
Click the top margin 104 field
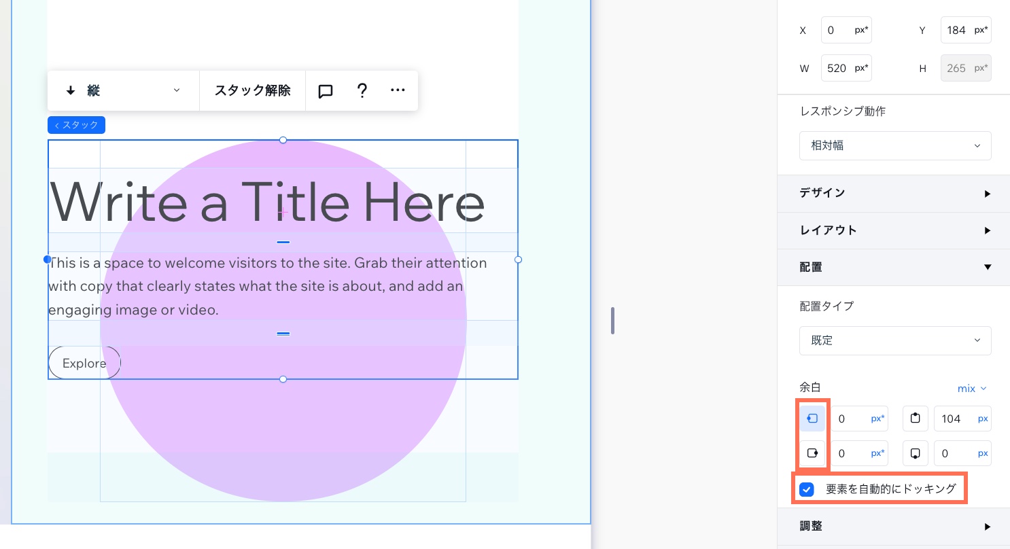pos(962,419)
